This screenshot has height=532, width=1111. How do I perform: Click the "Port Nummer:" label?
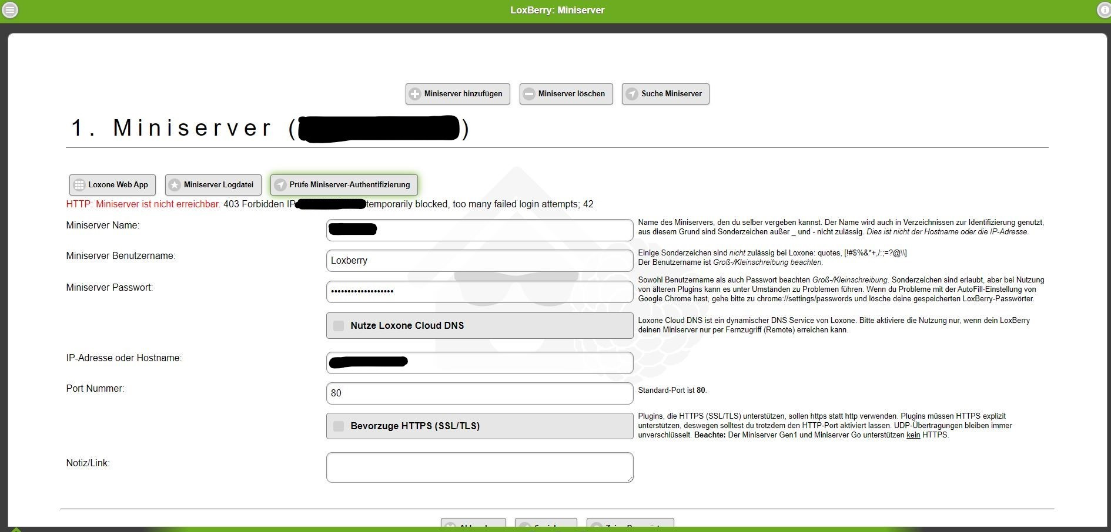point(95,389)
